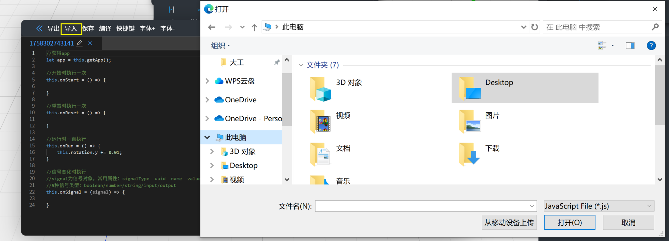Select WPS云盘 in the navigation tree
Image resolution: width=669 pixels, height=241 pixels.
coord(240,81)
